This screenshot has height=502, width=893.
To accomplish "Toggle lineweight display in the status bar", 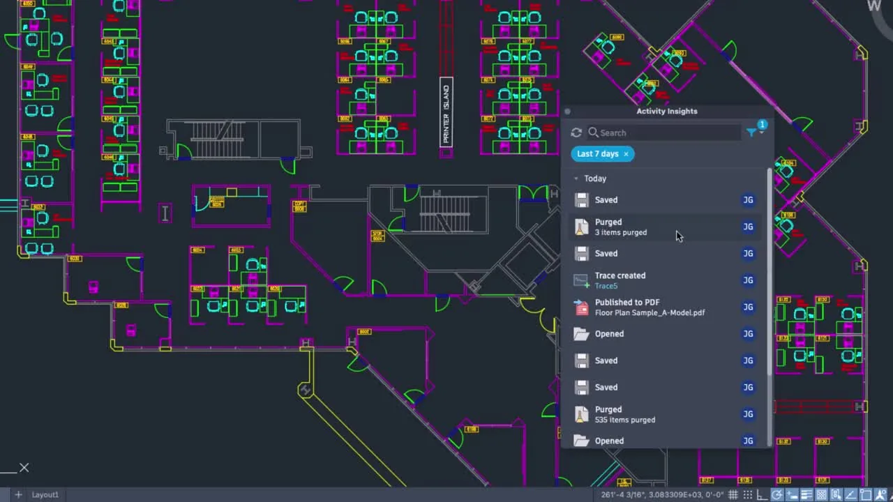I will [806, 495].
